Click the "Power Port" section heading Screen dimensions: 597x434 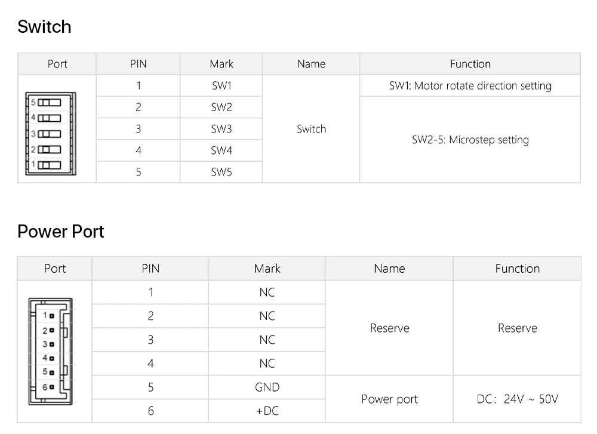pos(61,232)
